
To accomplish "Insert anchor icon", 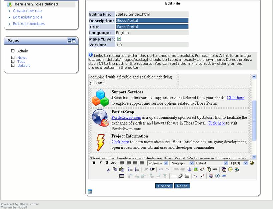I will tap(189, 169).
